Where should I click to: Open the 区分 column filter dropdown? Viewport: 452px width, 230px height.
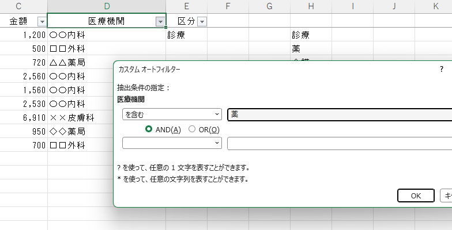202,21
